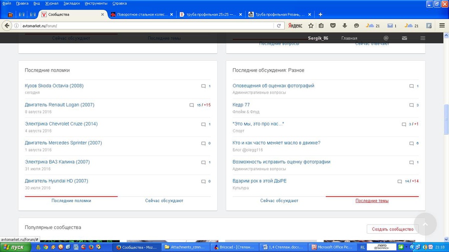Open the site header hamburger menu
The width and height of the screenshot is (449, 252).
[x=423, y=38]
